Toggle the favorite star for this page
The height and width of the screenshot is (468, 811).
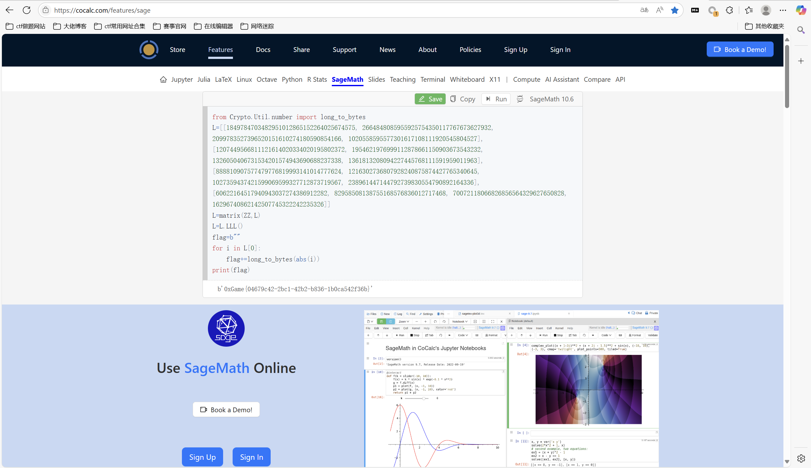pyautogui.click(x=674, y=10)
